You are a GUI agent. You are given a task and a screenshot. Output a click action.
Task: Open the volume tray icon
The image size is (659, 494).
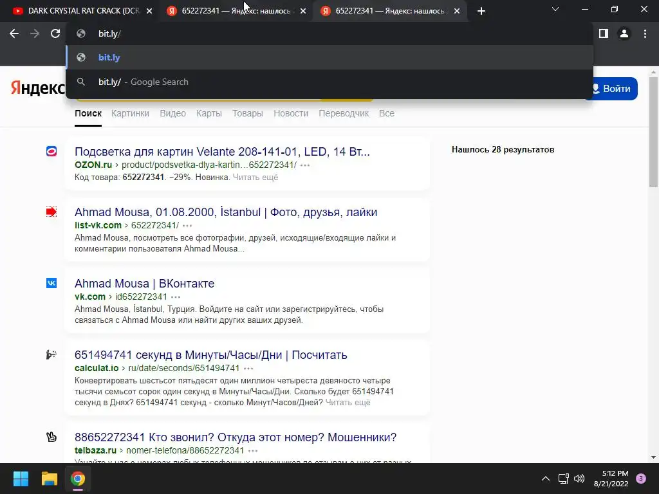tap(579, 479)
